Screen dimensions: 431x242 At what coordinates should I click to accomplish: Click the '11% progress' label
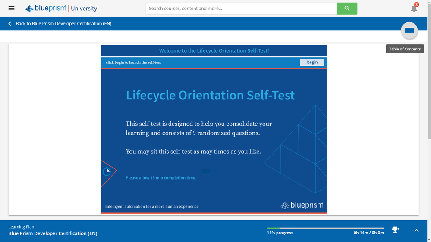point(280,233)
